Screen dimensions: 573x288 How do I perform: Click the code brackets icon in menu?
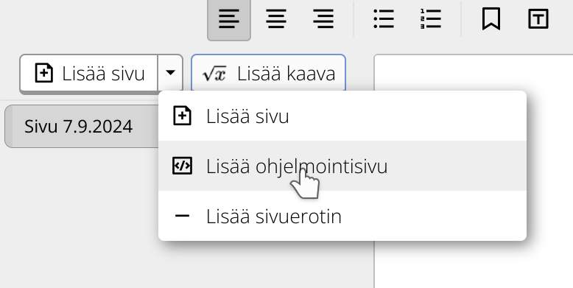(x=182, y=166)
